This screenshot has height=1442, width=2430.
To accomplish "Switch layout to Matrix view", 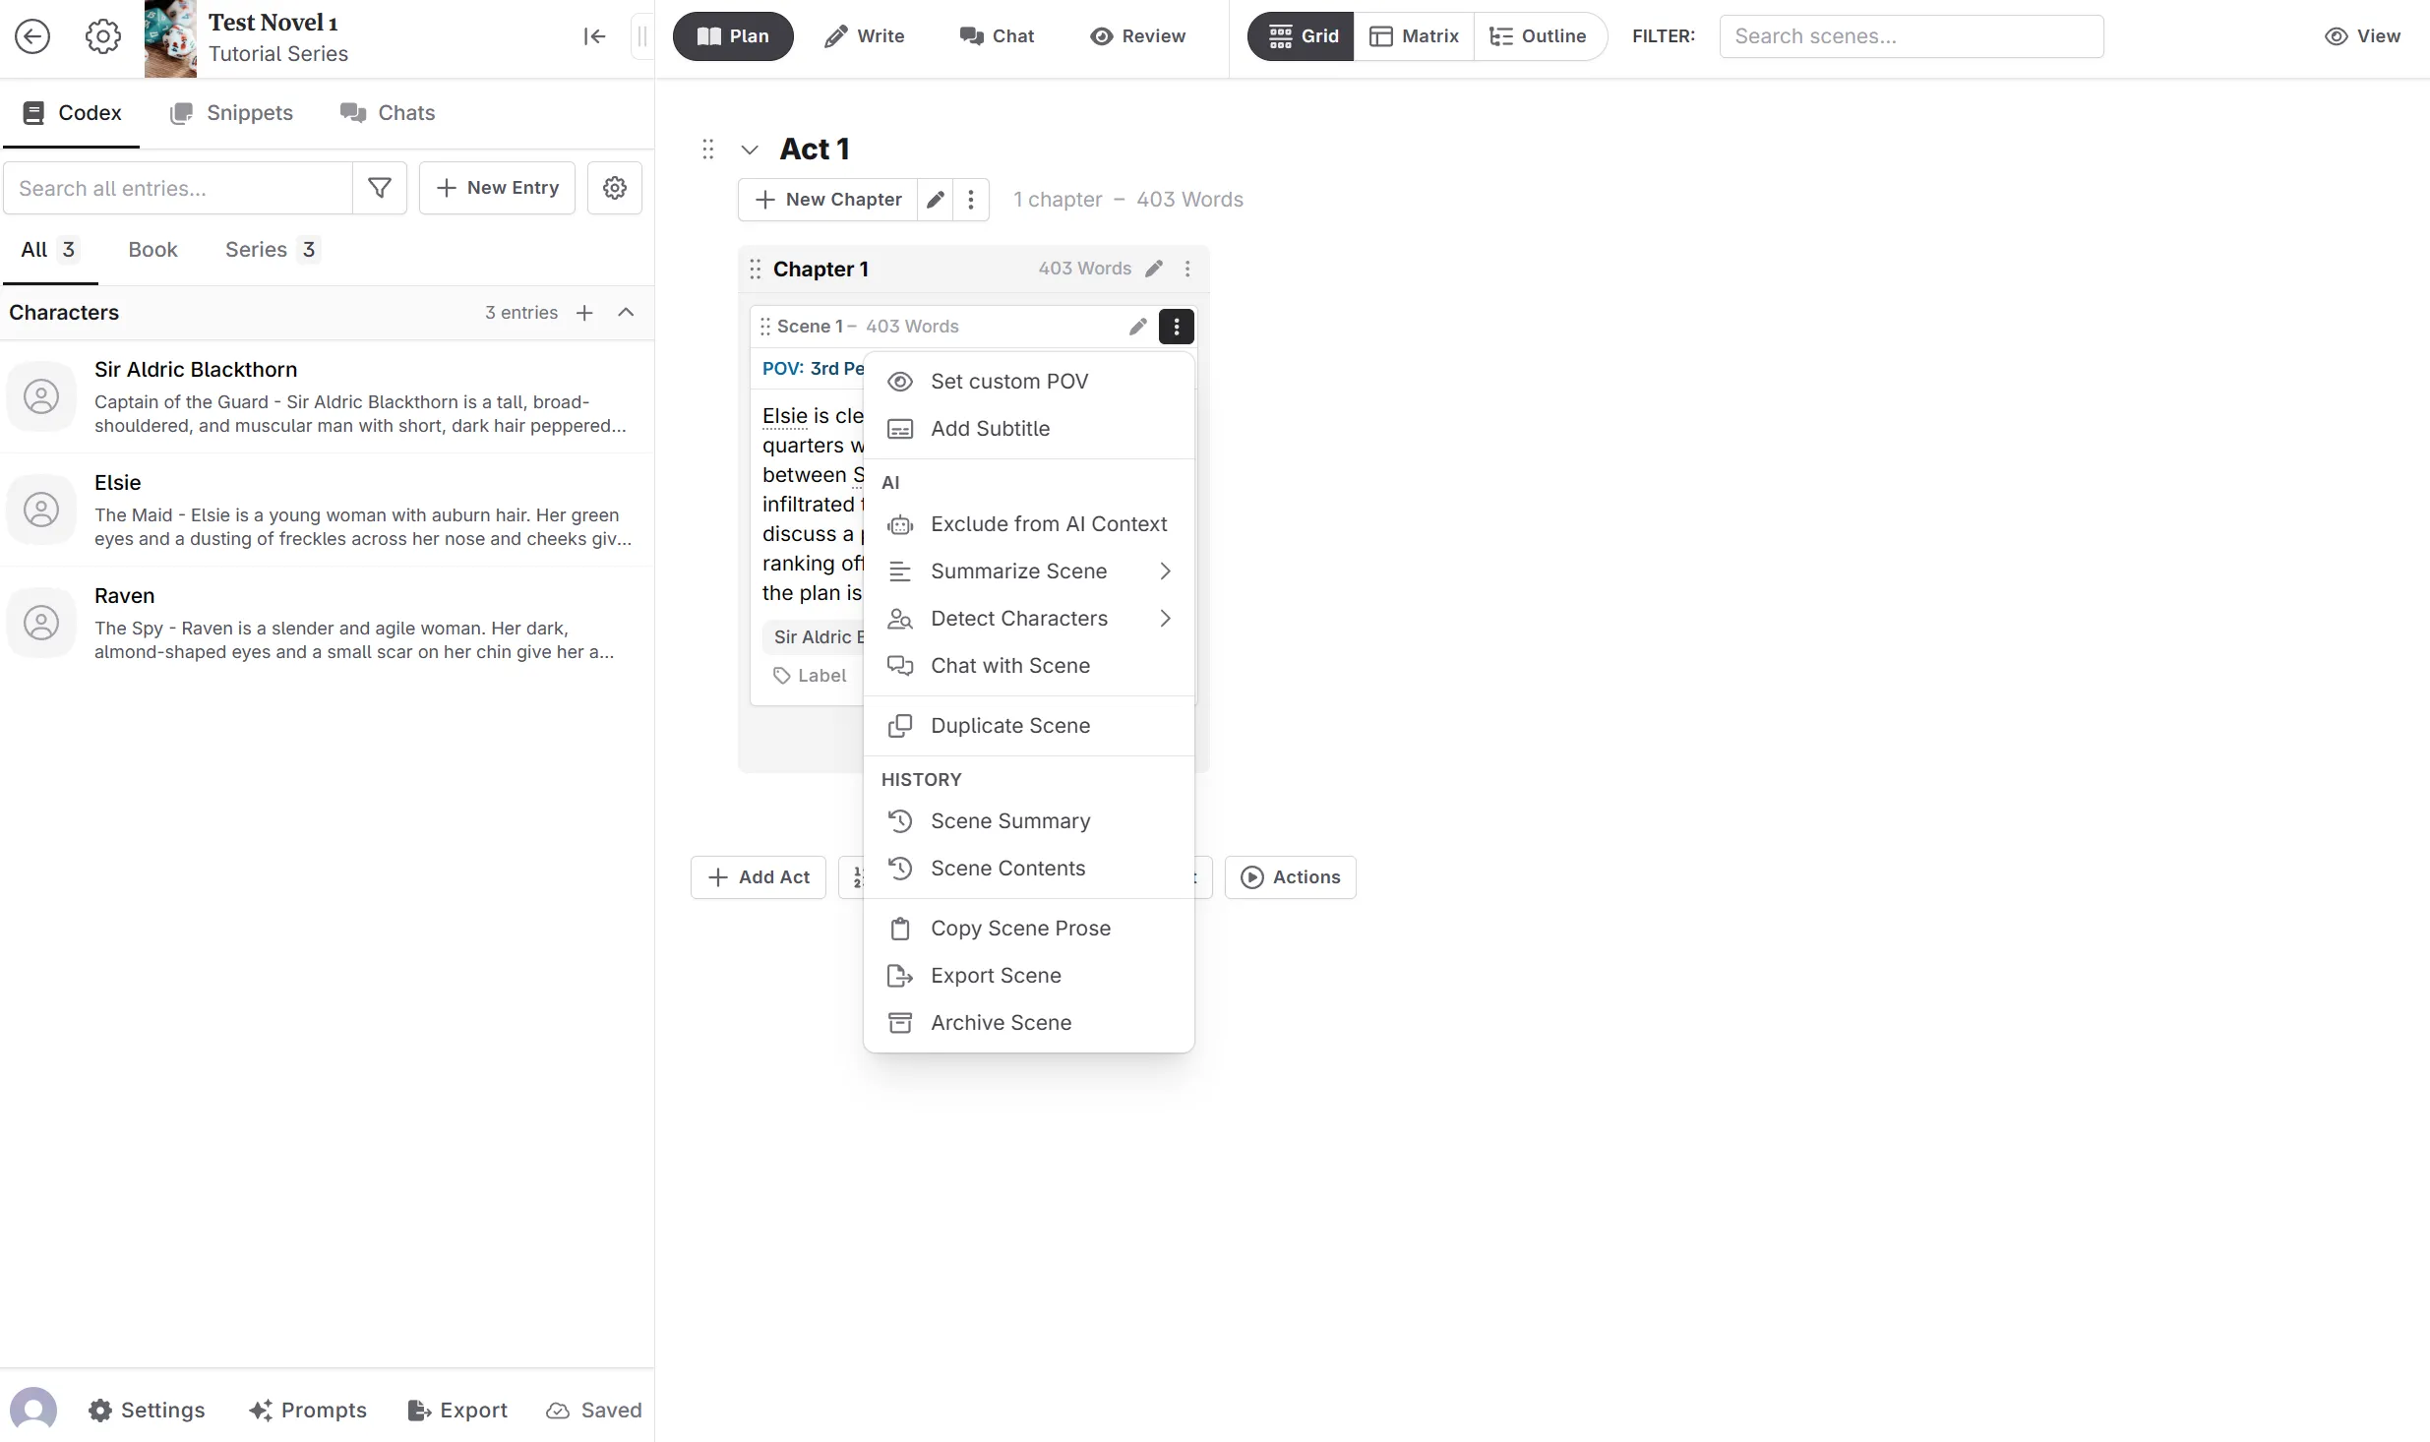I will (x=1414, y=35).
